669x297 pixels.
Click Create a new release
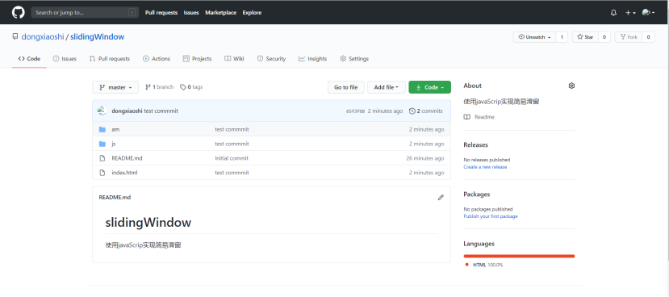(x=485, y=167)
